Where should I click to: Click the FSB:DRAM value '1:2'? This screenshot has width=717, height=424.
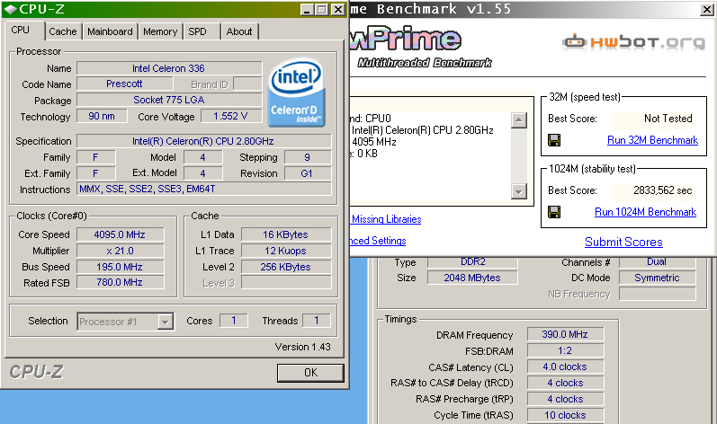point(565,350)
